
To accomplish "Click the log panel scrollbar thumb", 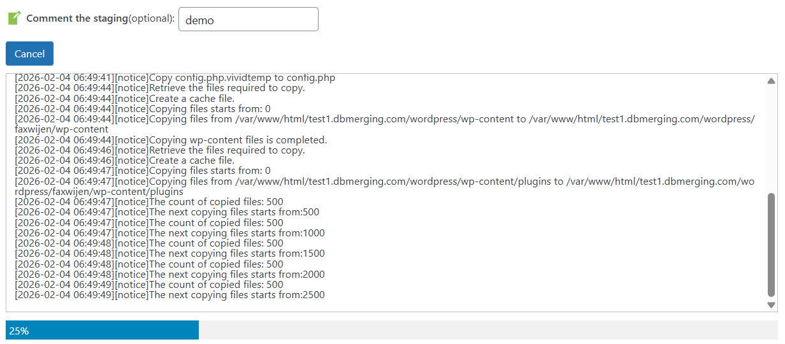I will [x=771, y=245].
